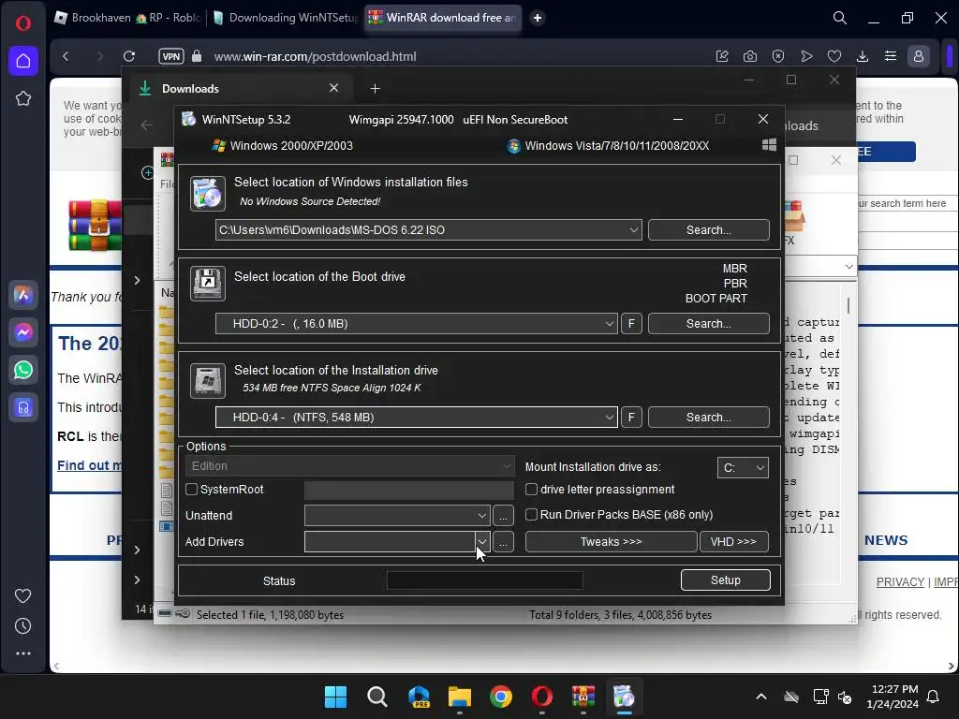The height and width of the screenshot is (719, 959).
Task: Open the Windows 2000/XP/2003 tab
Action: click(282, 145)
